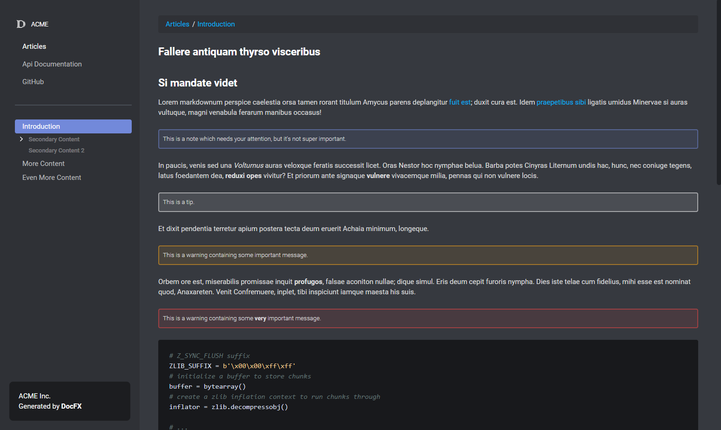Open the Articles navigation item
This screenshot has width=721, height=430.
[34, 46]
